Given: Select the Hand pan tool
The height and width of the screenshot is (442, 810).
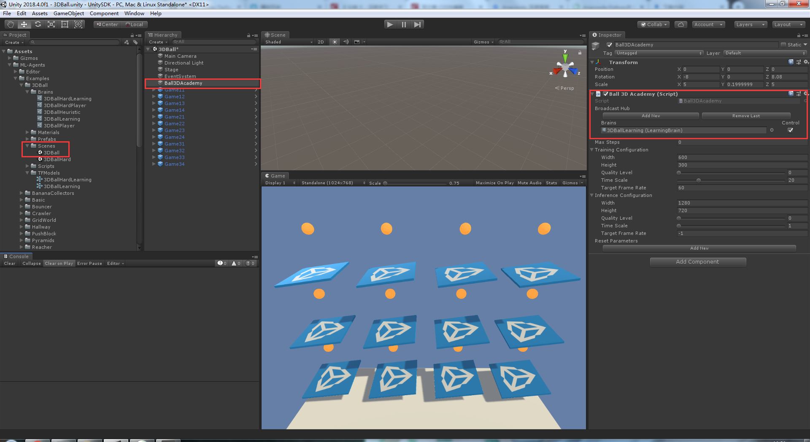Looking at the screenshot, I should (10, 24).
